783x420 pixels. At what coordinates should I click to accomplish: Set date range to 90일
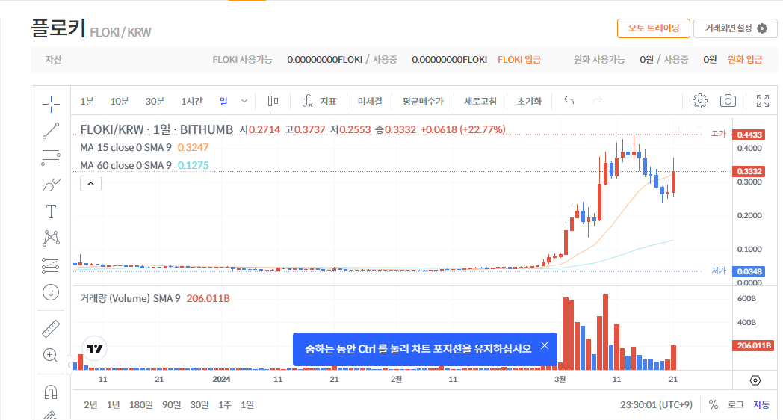pyautogui.click(x=172, y=404)
